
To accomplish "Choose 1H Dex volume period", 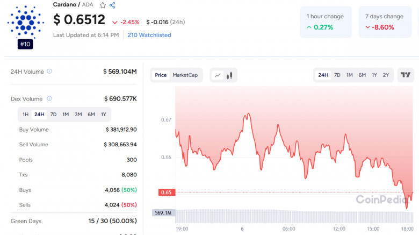I will click(x=25, y=115).
